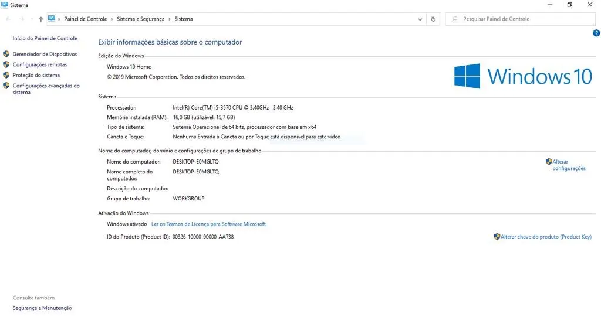
Task: Click the Sistema window title bar icon
Action: coord(5,5)
